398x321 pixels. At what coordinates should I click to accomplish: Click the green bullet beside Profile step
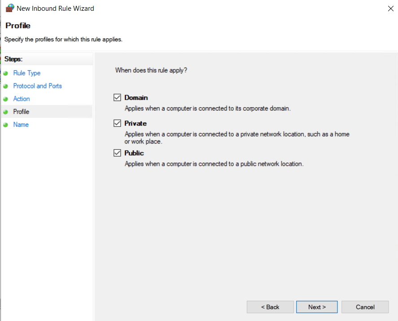(x=5, y=112)
